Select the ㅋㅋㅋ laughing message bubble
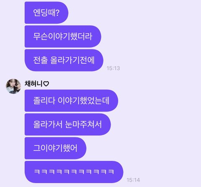The width and height of the screenshot is (201, 187). click(74, 172)
